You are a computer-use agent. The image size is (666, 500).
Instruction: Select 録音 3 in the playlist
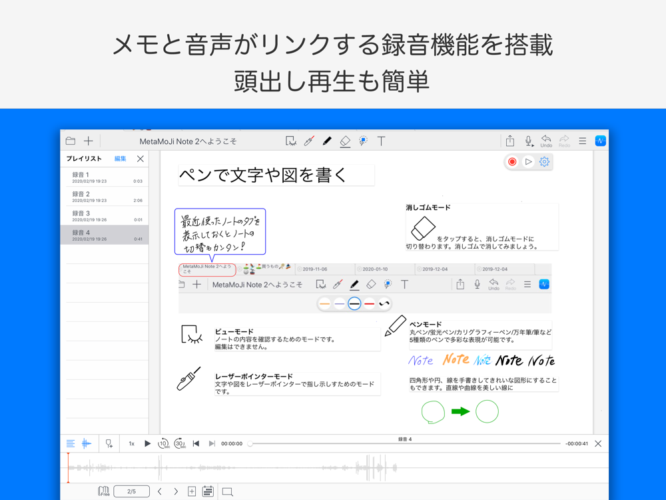point(105,215)
